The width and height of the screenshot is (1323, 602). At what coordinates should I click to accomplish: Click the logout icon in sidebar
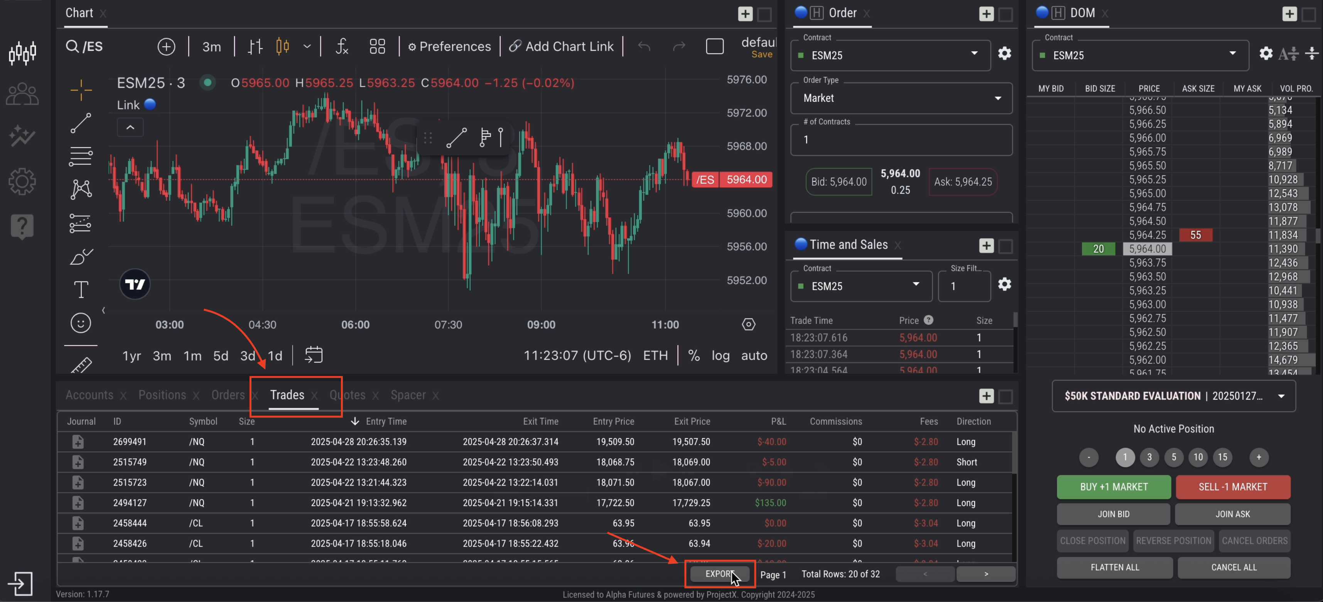[20, 584]
